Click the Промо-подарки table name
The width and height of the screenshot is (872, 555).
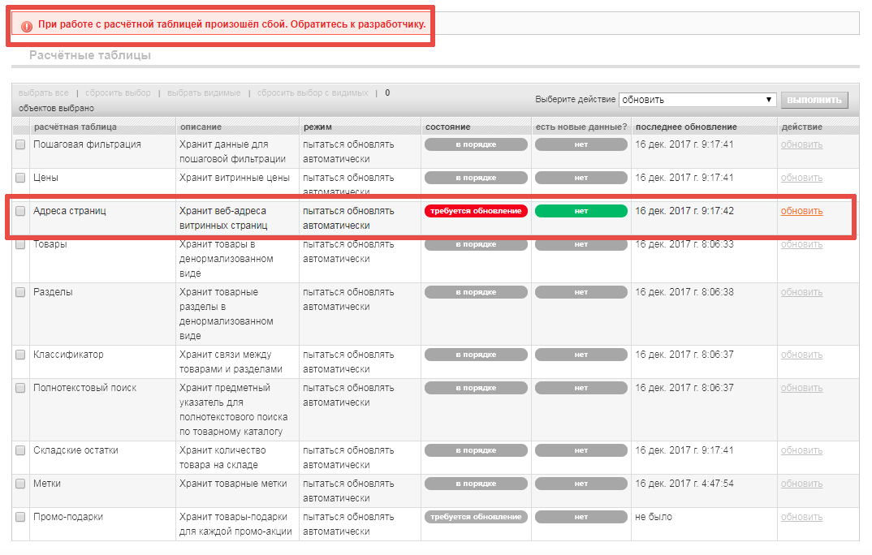tap(68, 517)
